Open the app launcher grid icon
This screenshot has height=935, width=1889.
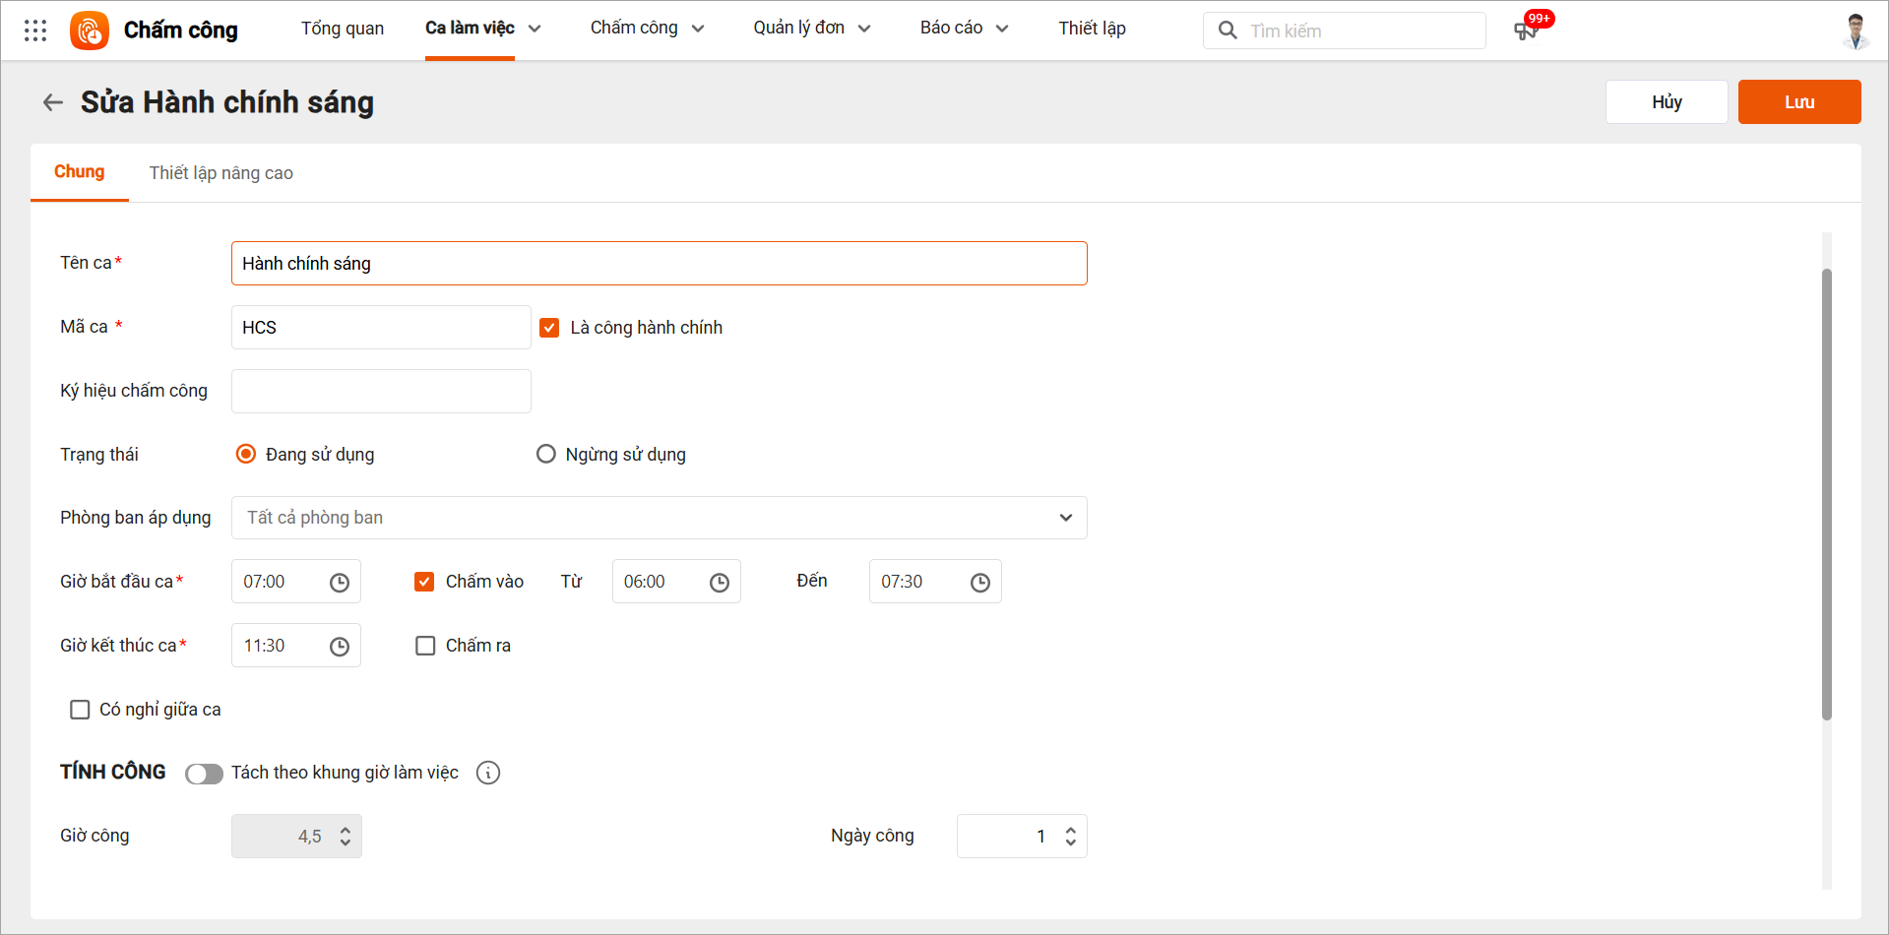click(35, 31)
